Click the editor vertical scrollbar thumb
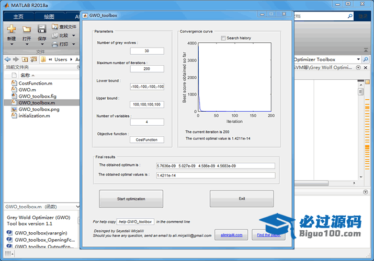 (x=361, y=91)
